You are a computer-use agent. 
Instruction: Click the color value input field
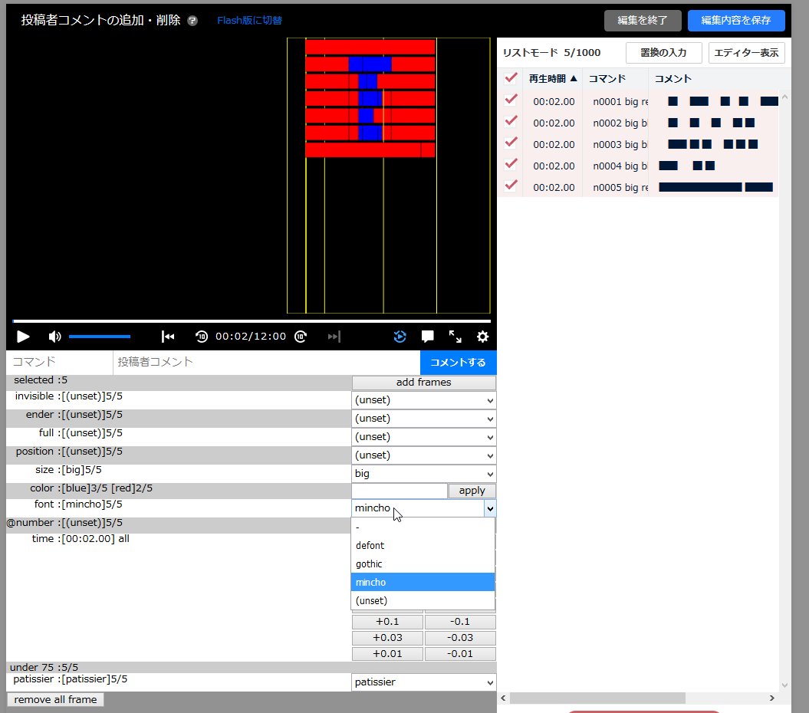pos(400,491)
